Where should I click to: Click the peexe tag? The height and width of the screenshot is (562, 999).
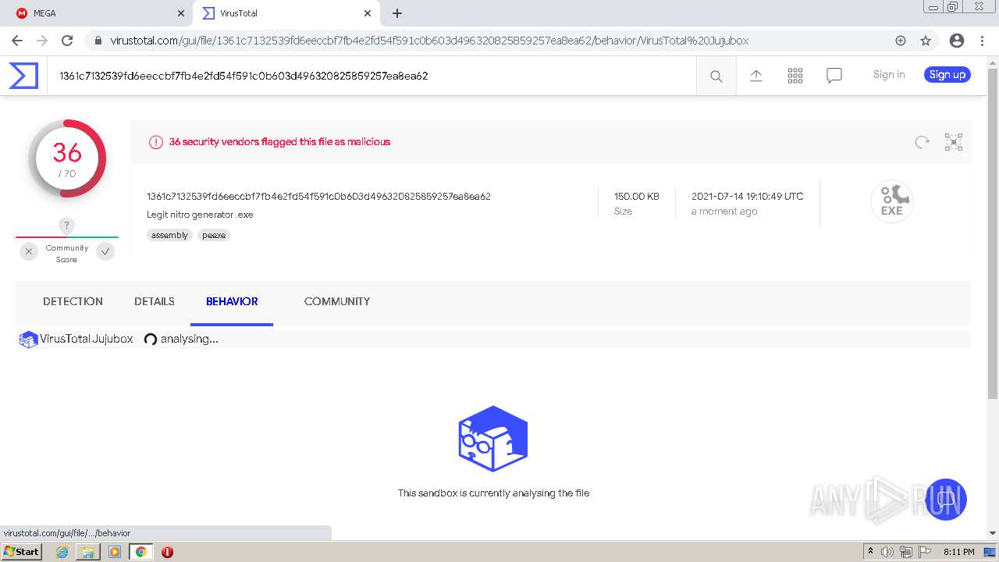pyautogui.click(x=213, y=235)
